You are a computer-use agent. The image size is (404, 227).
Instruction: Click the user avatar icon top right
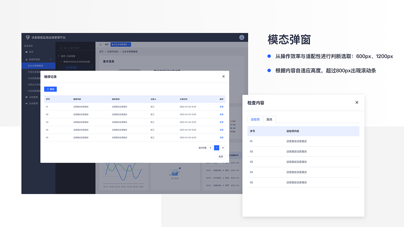(242, 37)
